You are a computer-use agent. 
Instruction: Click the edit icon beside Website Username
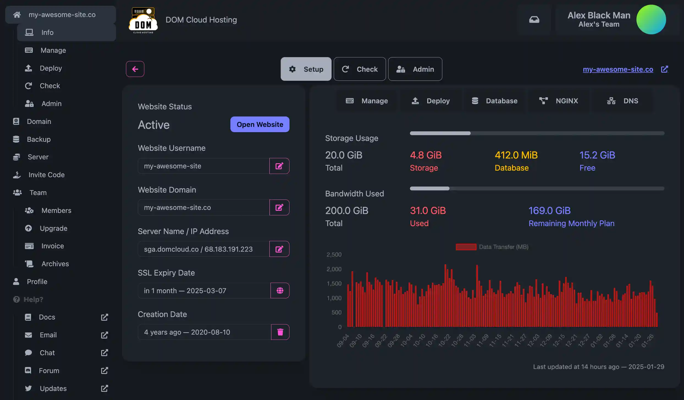[279, 166]
